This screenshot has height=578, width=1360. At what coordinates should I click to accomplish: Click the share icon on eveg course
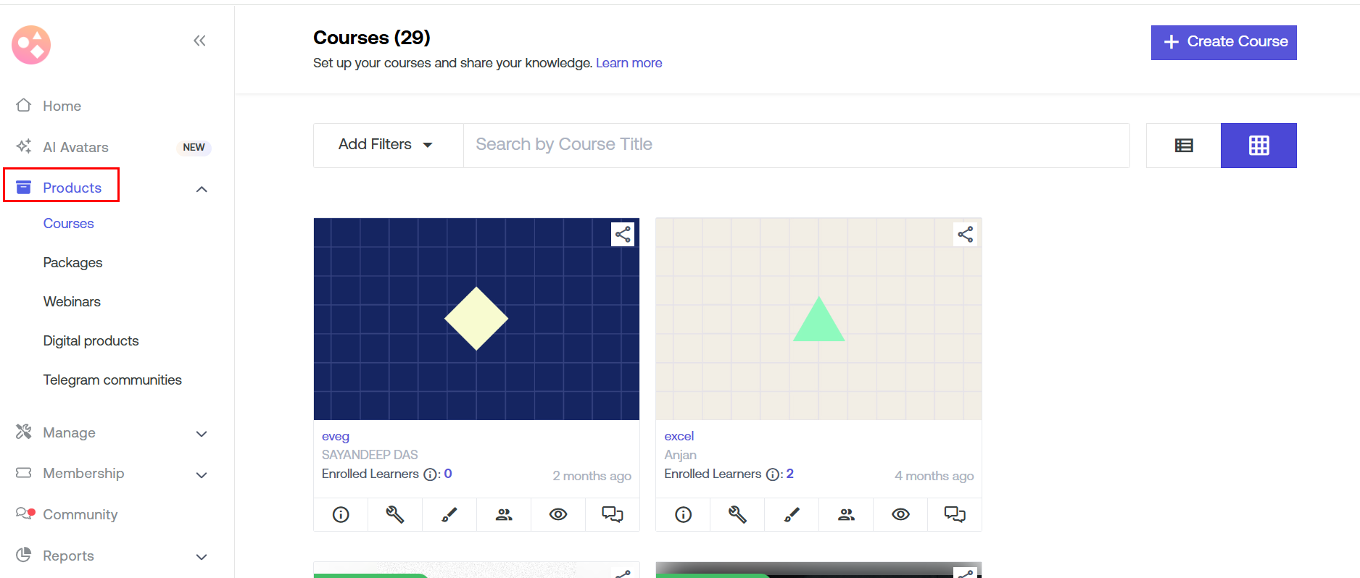tap(622, 234)
